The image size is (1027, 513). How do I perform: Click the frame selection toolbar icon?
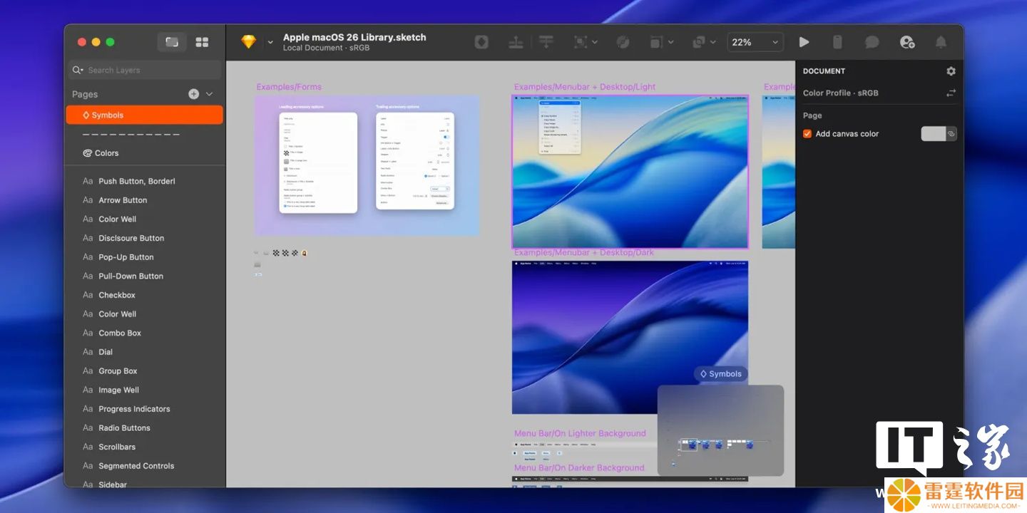click(x=581, y=42)
